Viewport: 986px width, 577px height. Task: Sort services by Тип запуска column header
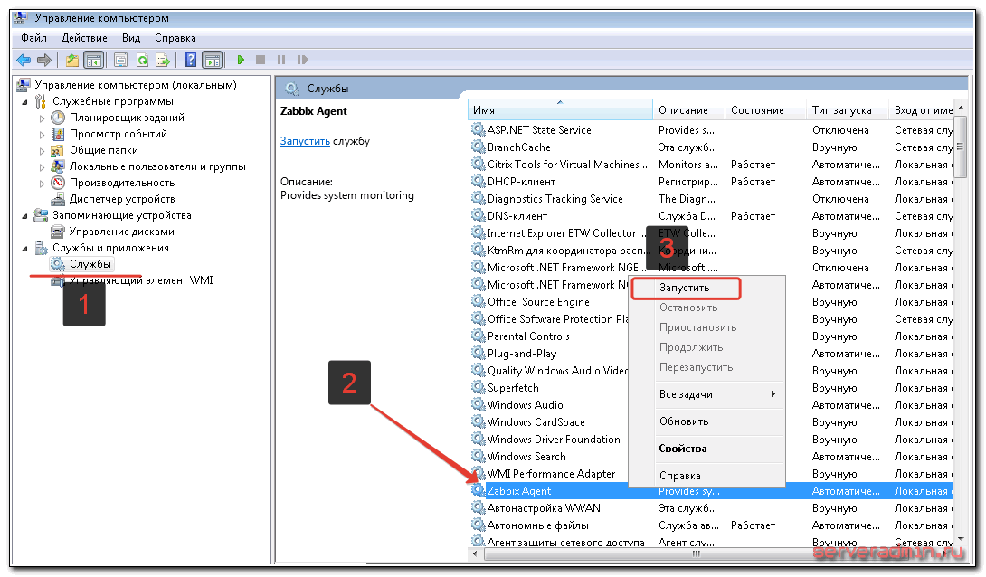[x=841, y=110]
